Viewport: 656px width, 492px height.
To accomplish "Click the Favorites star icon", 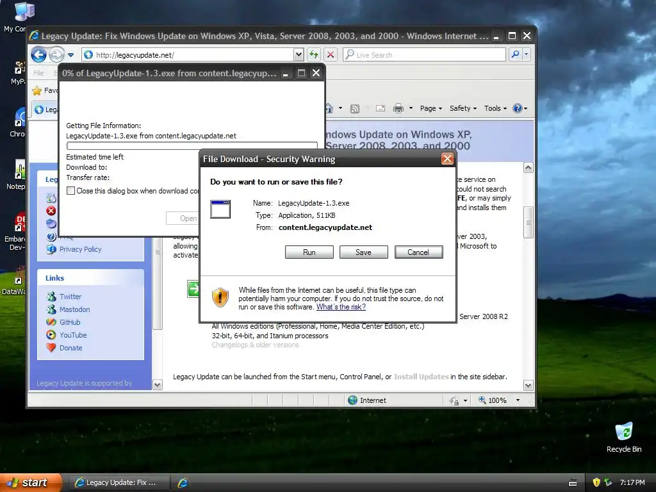I will coord(37,90).
